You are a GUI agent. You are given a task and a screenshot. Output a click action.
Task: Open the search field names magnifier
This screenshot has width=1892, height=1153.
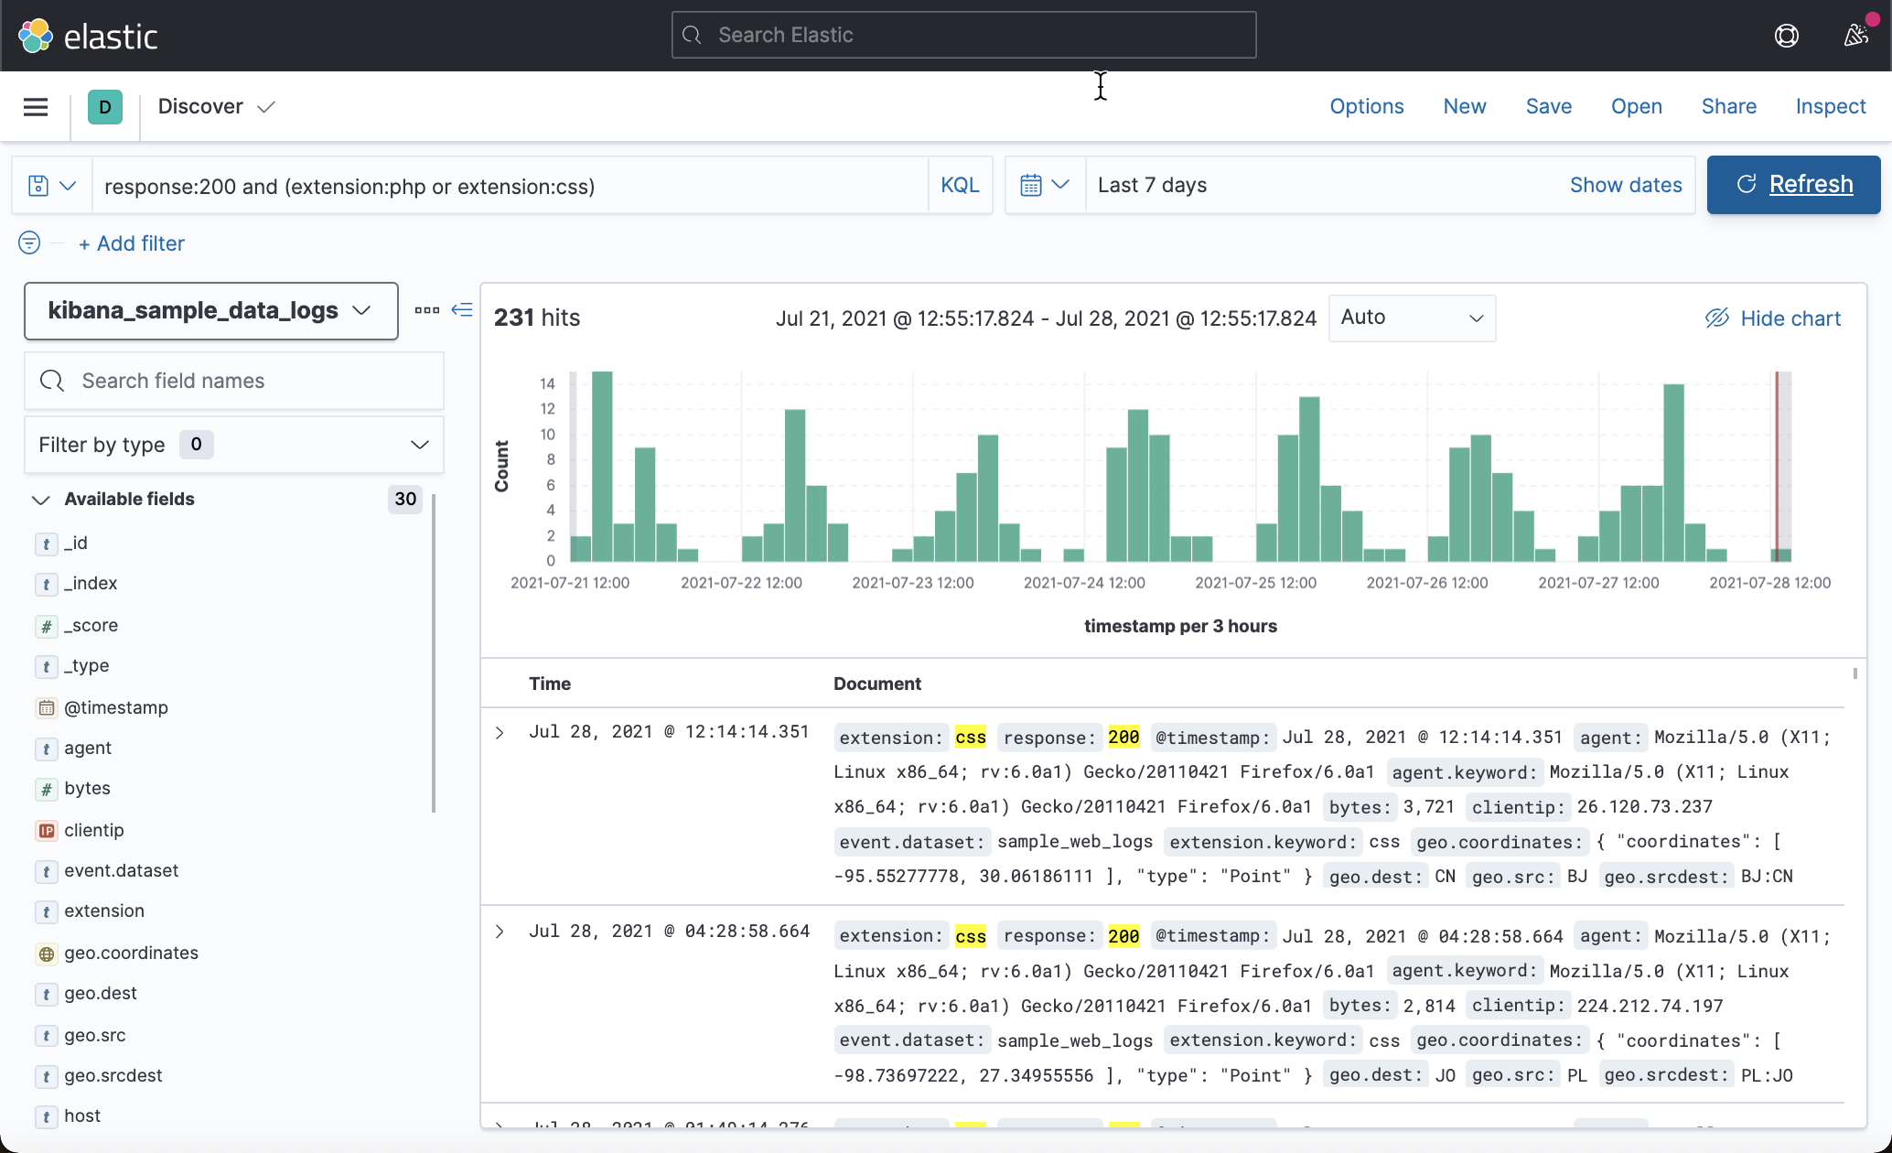pyautogui.click(x=51, y=380)
